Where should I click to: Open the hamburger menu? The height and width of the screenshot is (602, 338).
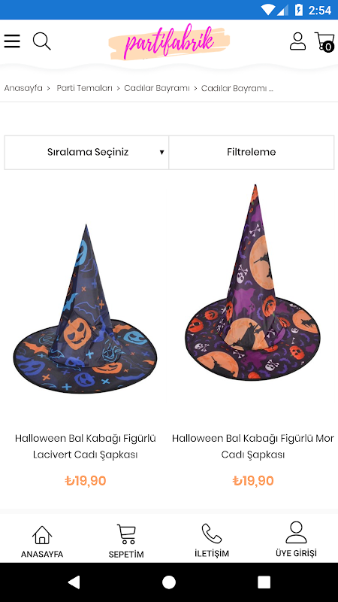coord(12,41)
